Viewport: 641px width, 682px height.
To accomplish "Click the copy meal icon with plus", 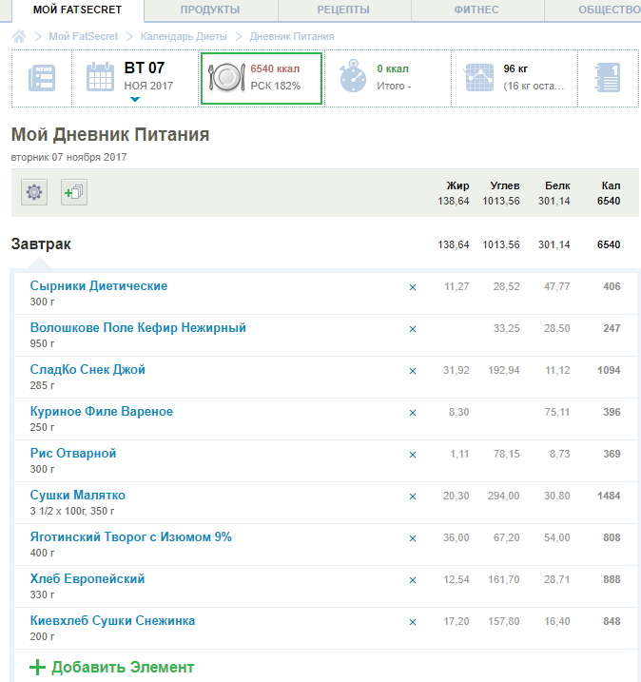I will click(x=73, y=192).
